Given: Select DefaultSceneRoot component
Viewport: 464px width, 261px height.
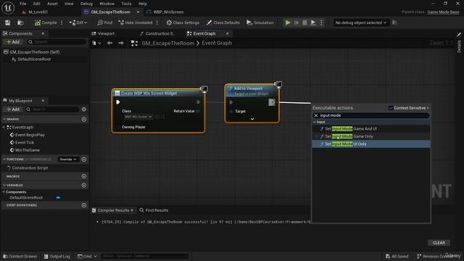Looking at the screenshot, I should pos(34,59).
